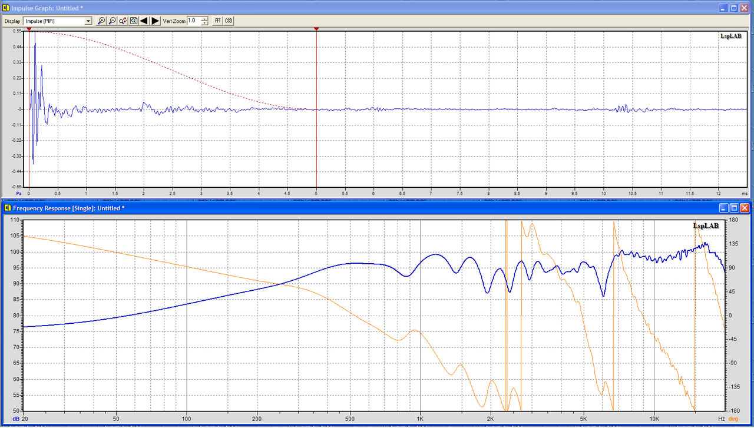The image size is (754, 428).
Task: Click the left black arrow button
Action: click(144, 21)
